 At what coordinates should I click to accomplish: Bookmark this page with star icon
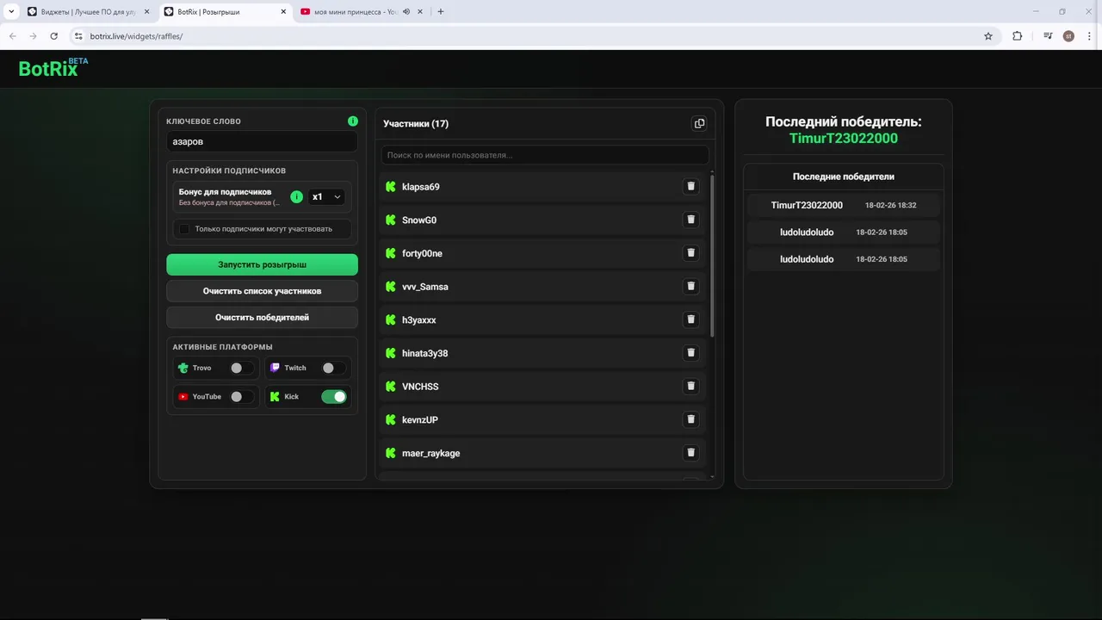[988, 36]
